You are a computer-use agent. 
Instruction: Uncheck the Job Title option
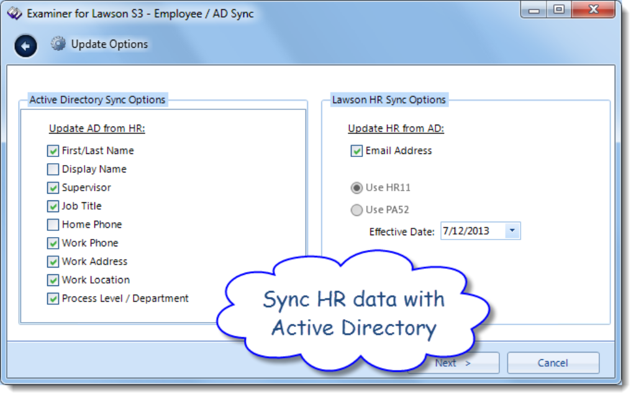53,206
